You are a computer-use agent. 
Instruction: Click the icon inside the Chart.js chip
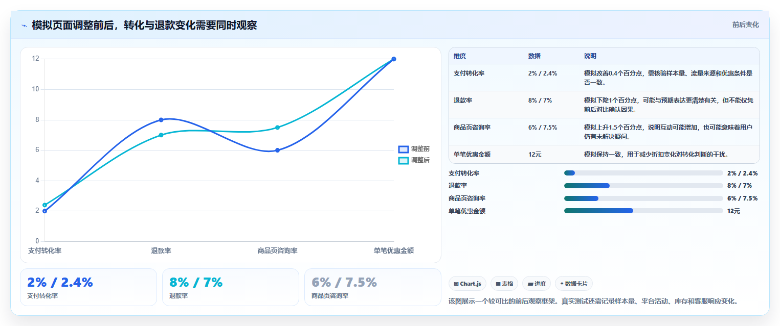pyautogui.click(x=456, y=284)
